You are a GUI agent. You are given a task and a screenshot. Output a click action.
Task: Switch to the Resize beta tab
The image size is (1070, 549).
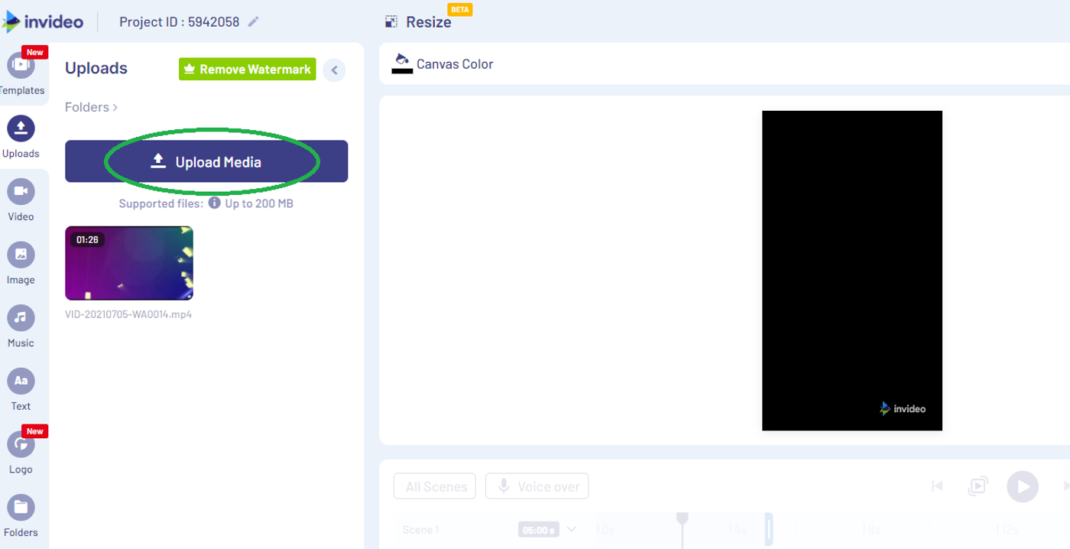coord(420,22)
